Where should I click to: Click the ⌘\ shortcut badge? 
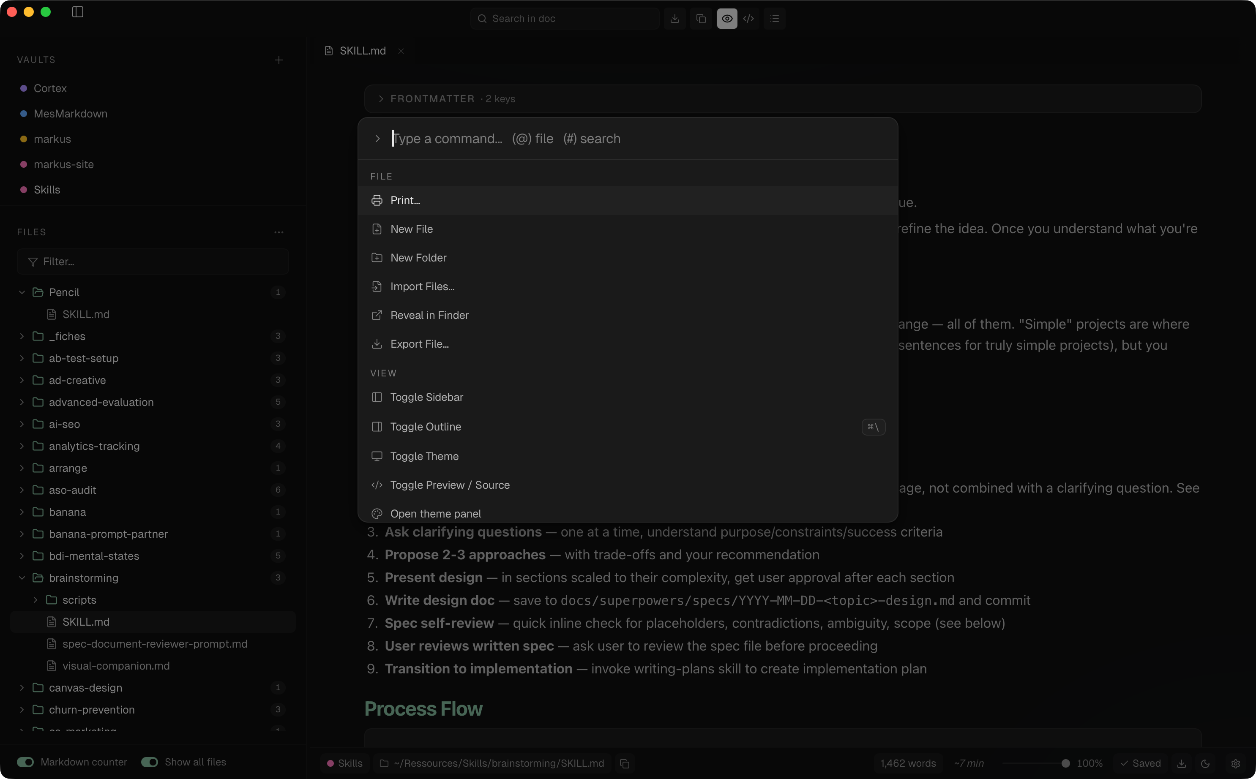click(x=873, y=427)
